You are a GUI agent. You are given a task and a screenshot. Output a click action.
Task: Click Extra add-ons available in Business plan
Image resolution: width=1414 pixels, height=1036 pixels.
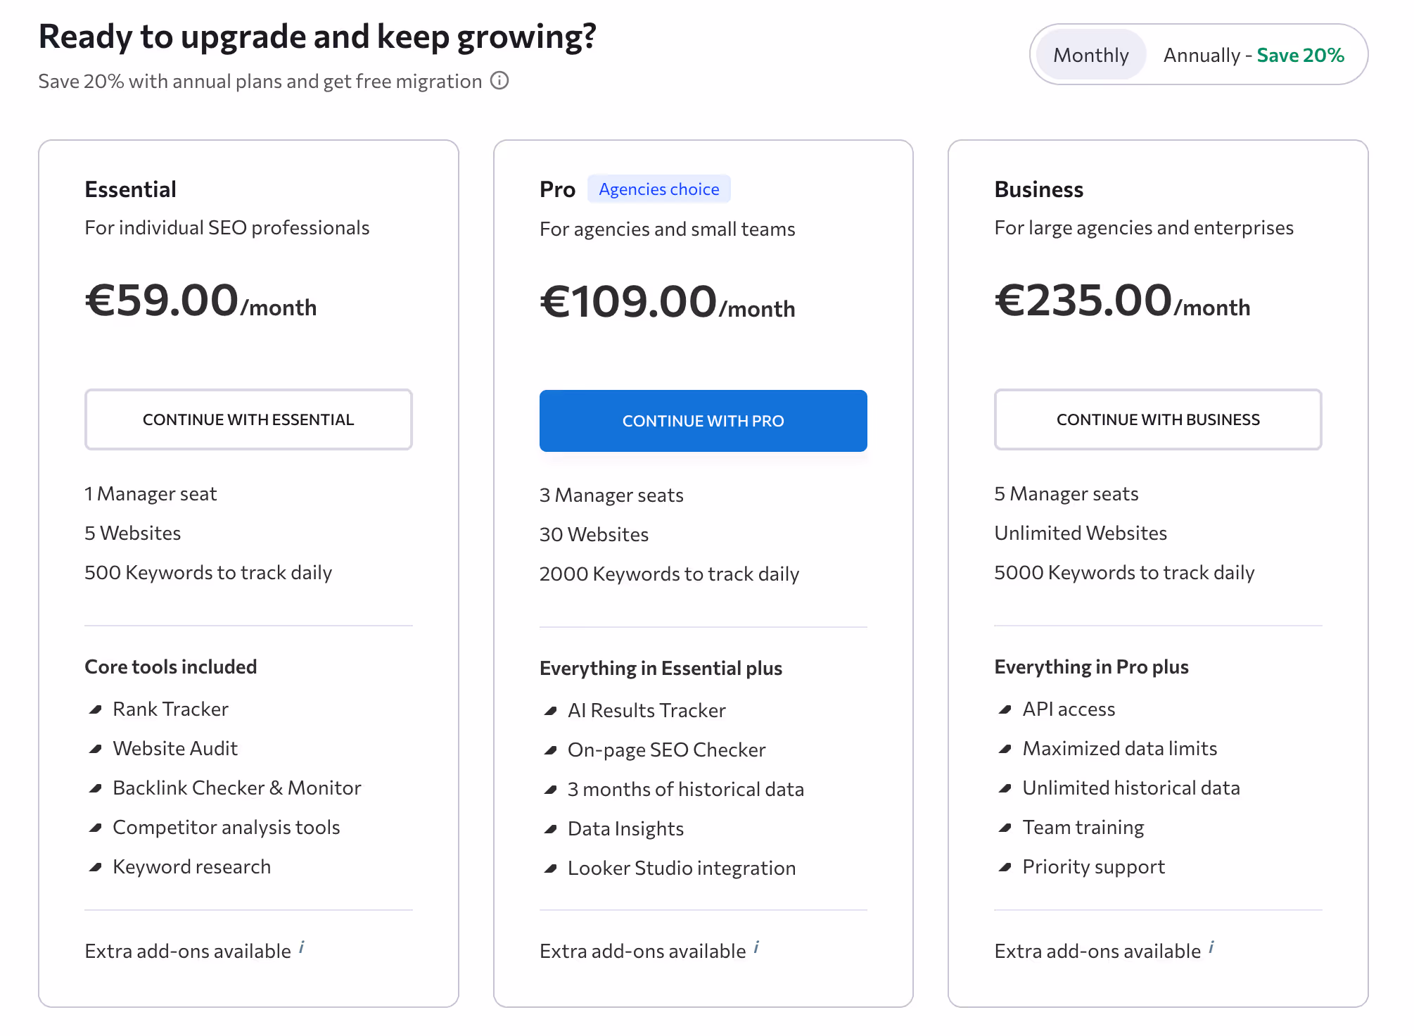click(x=1097, y=952)
